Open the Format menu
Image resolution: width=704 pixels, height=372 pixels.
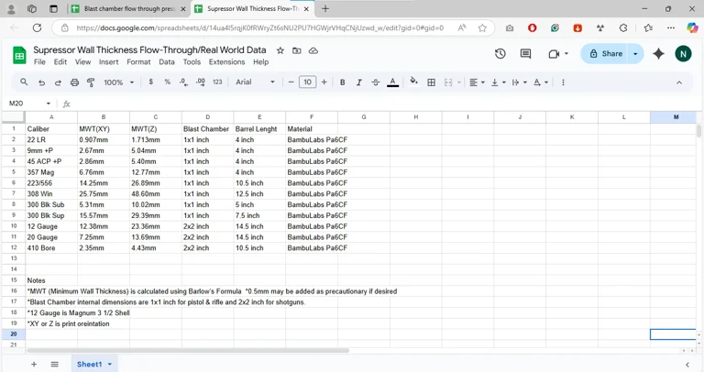click(x=138, y=62)
